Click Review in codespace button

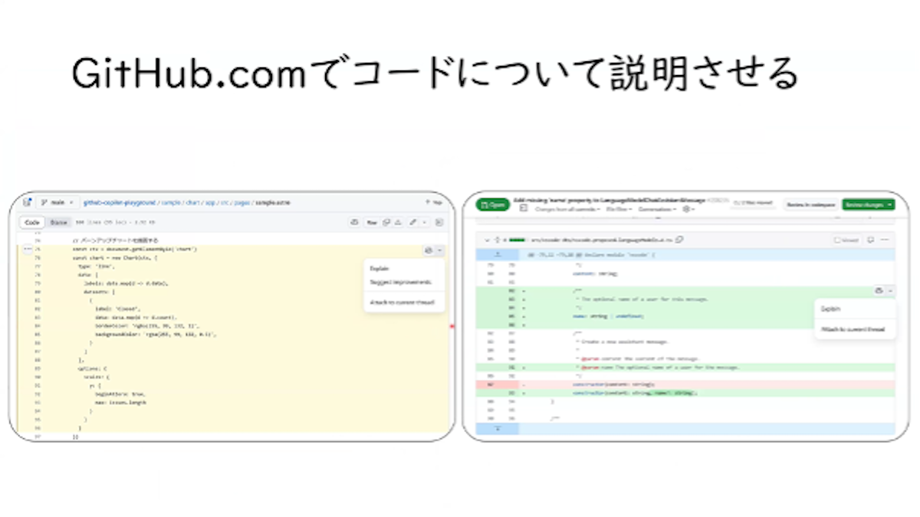pos(810,205)
